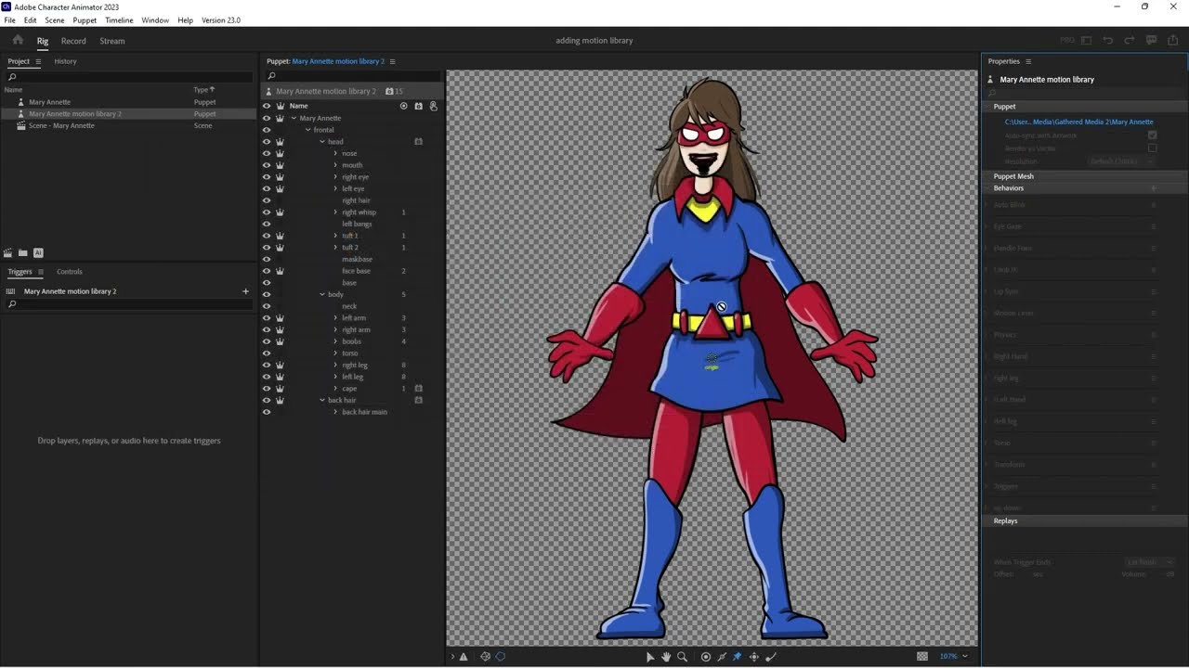Click the camera icon in Name header

coord(418,106)
